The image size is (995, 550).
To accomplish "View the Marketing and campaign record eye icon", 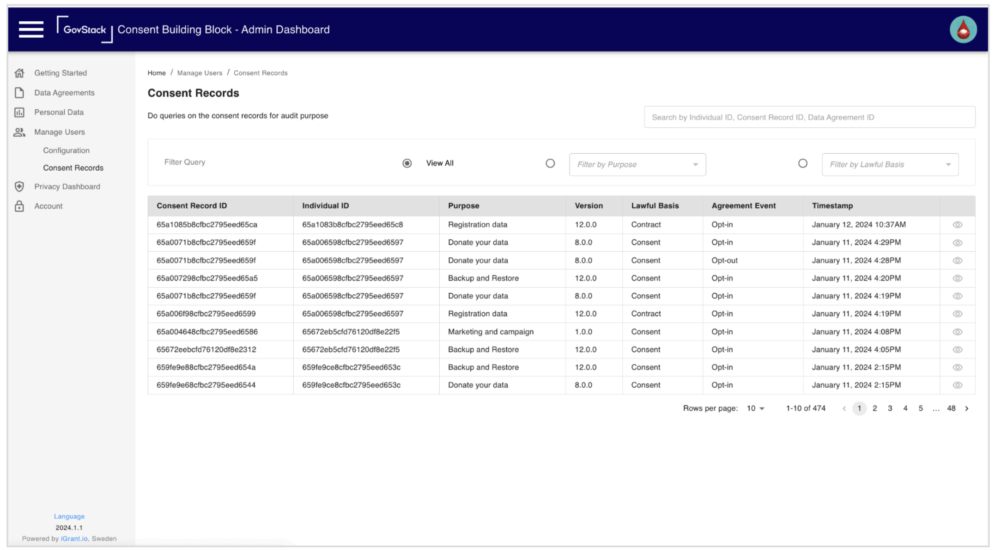I will click(x=957, y=332).
